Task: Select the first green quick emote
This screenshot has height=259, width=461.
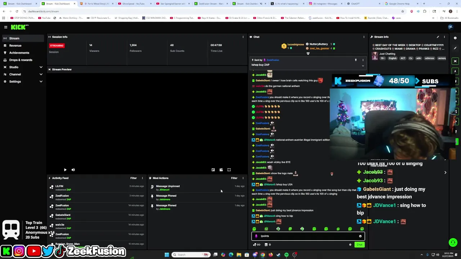Action: 254,229
